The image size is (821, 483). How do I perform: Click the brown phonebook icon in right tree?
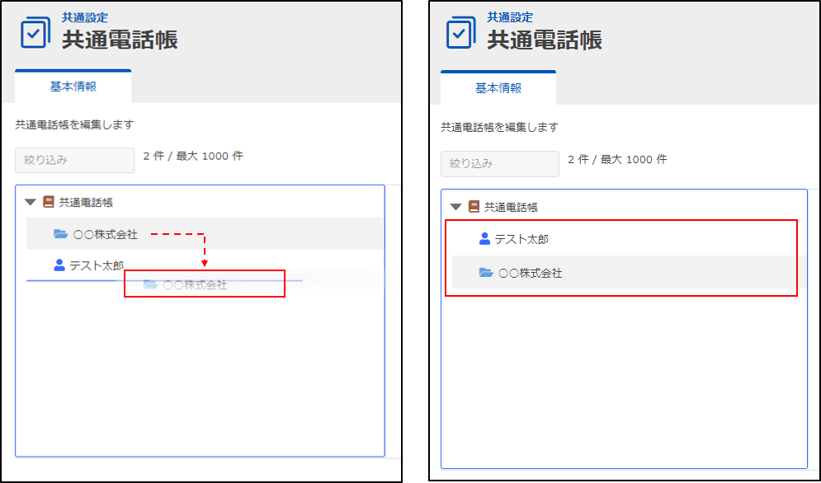point(474,207)
